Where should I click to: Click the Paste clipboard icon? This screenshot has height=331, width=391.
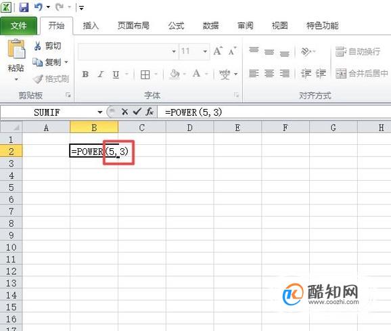(x=16, y=49)
